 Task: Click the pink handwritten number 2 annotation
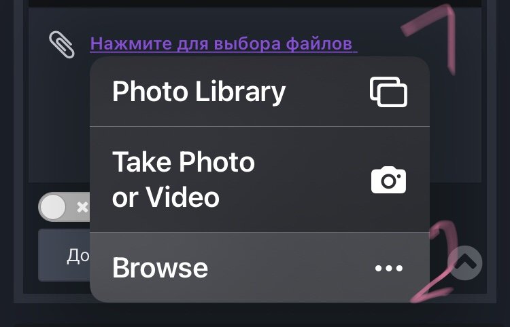436,261
